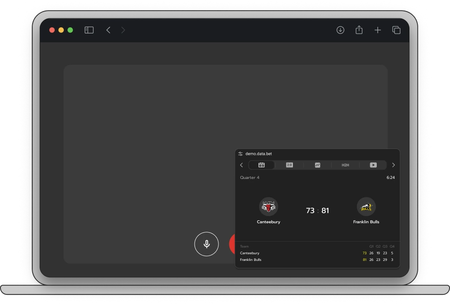Click the demo.data.bet address text
Image resolution: width=450 pixels, height=305 pixels.
click(x=259, y=154)
